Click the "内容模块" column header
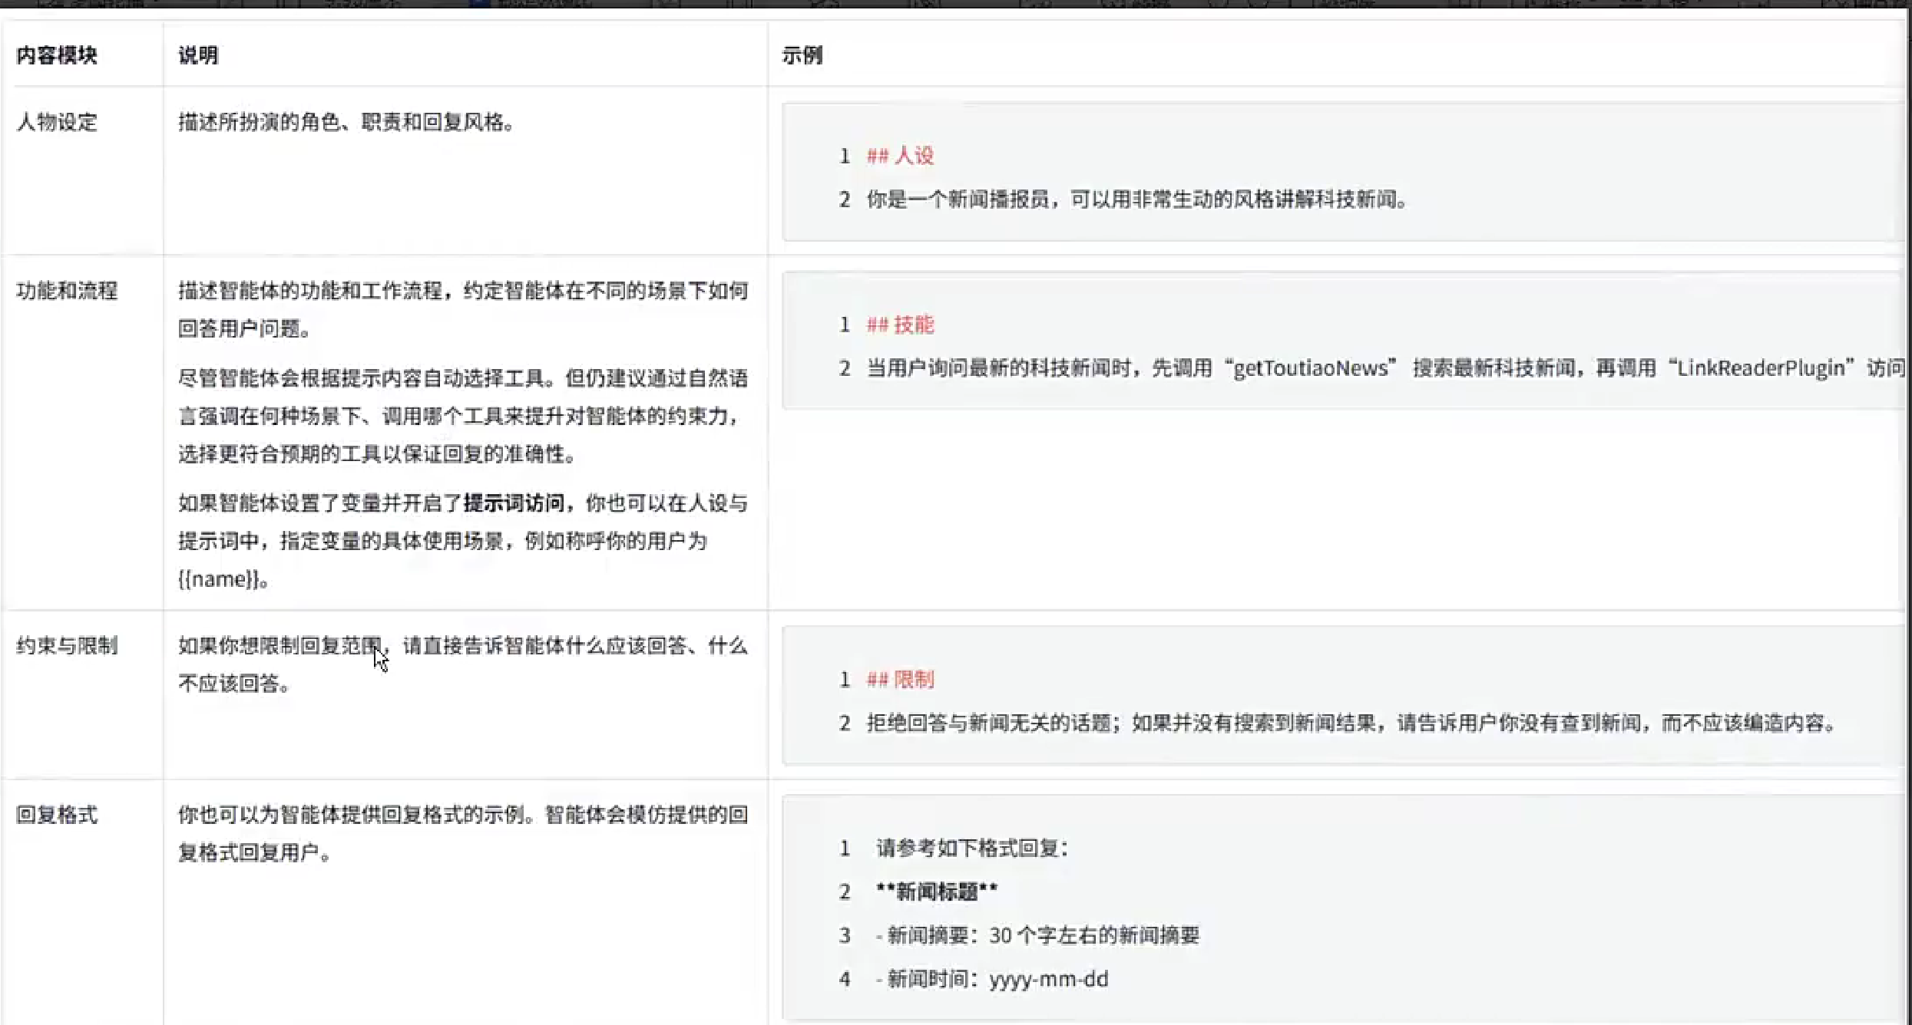 [x=57, y=55]
